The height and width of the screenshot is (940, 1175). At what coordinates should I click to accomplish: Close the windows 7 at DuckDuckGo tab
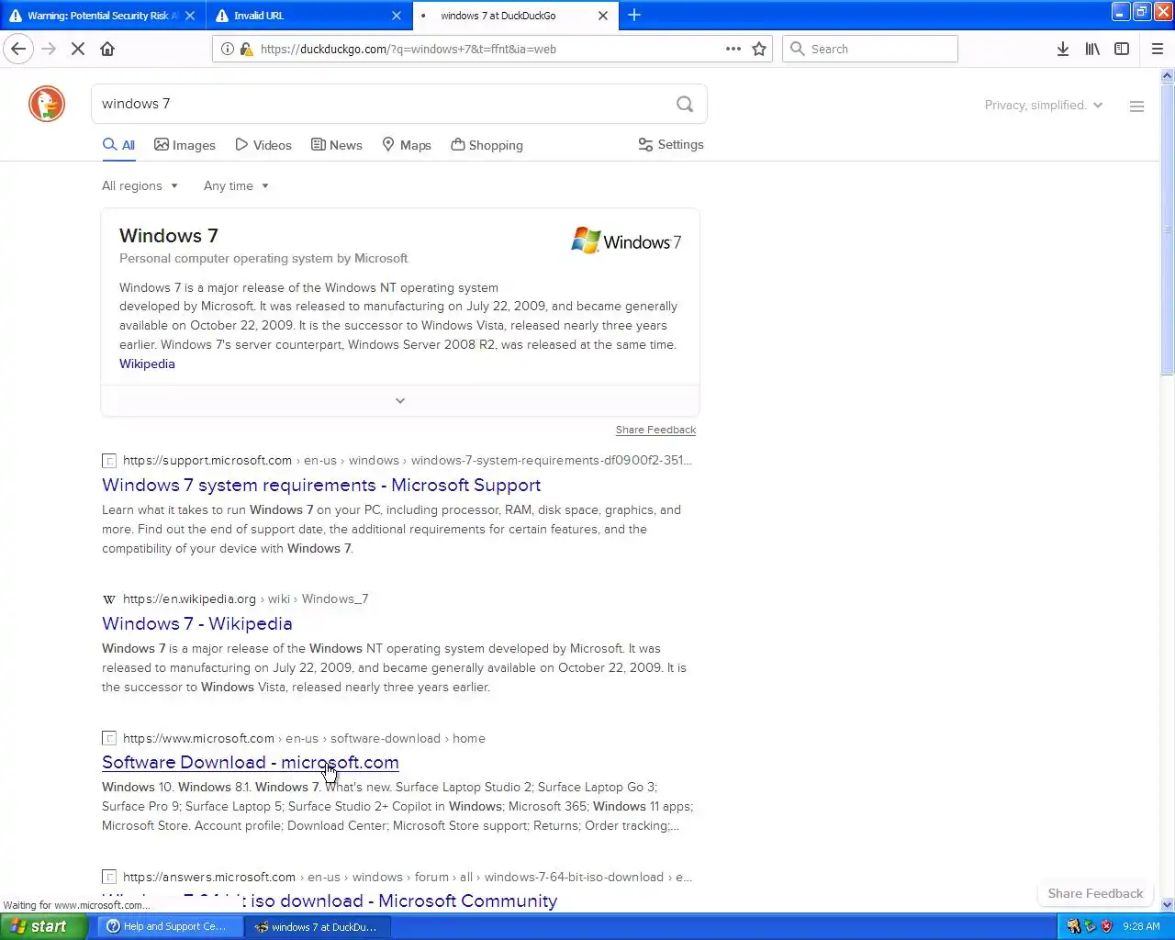(603, 15)
